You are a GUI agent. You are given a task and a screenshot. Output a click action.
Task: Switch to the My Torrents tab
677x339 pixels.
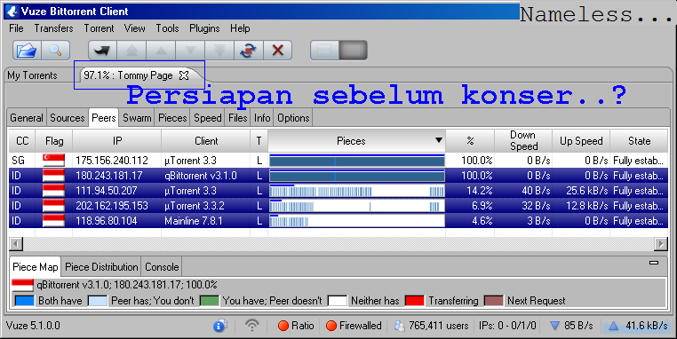point(32,75)
